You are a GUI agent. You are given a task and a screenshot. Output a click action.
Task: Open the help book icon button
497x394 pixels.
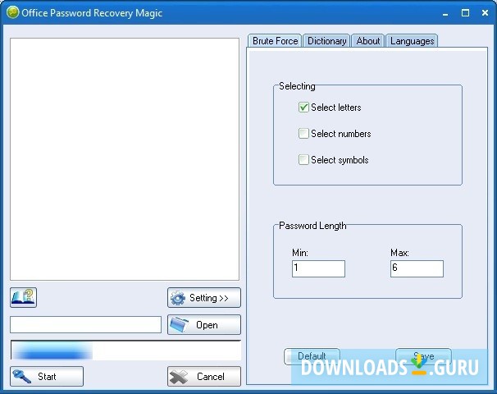(24, 297)
